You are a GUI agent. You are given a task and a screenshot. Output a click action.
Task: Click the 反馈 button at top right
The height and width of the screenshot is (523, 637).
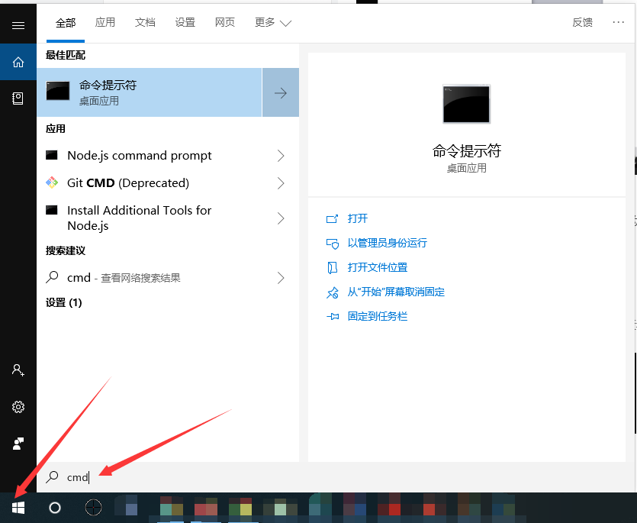tap(582, 22)
